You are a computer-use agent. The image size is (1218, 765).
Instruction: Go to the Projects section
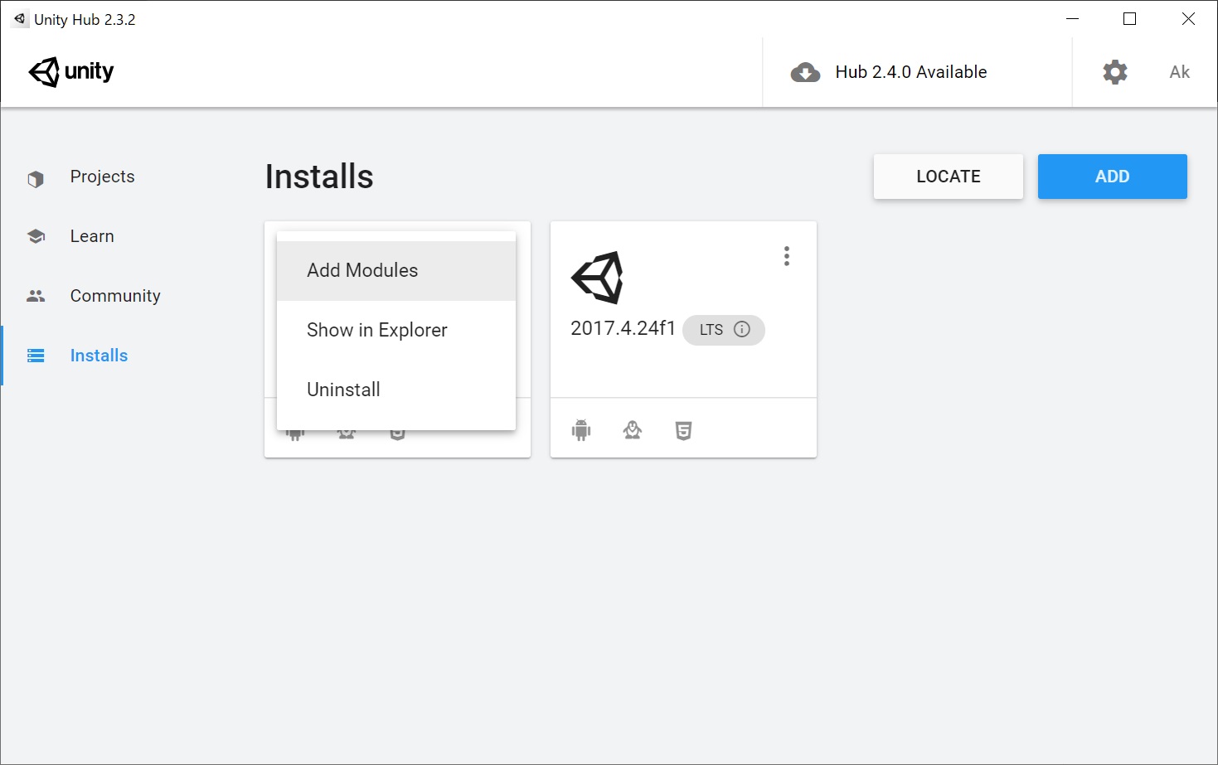pos(102,177)
